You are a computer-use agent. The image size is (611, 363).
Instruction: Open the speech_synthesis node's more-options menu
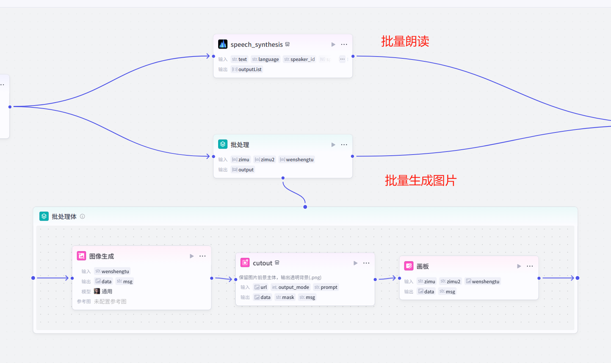pyautogui.click(x=344, y=44)
